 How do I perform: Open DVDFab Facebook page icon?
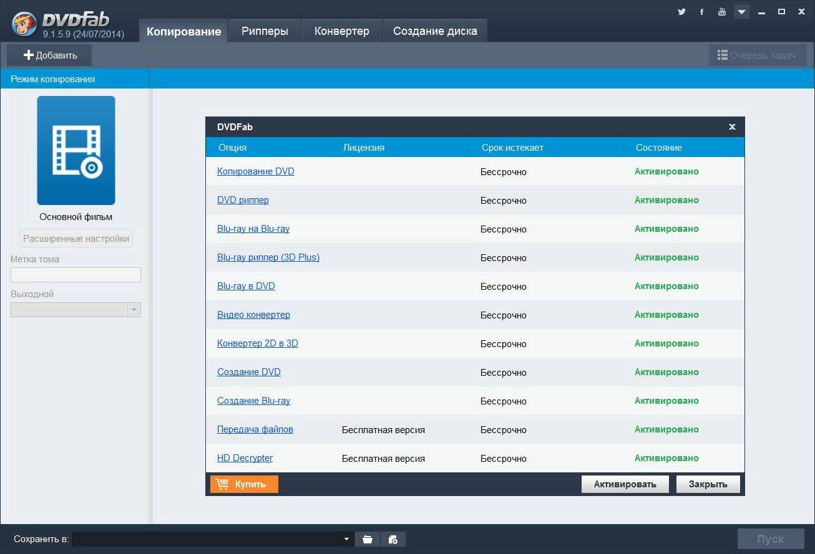coord(701,11)
